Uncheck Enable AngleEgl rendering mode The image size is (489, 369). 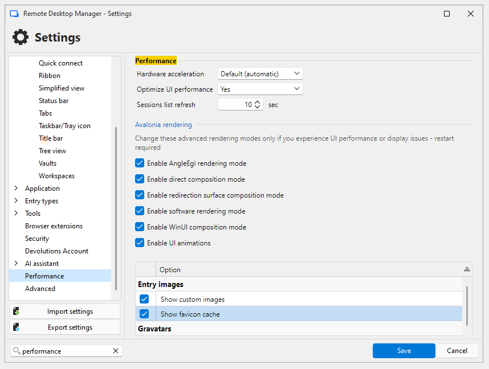click(x=140, y=163)
